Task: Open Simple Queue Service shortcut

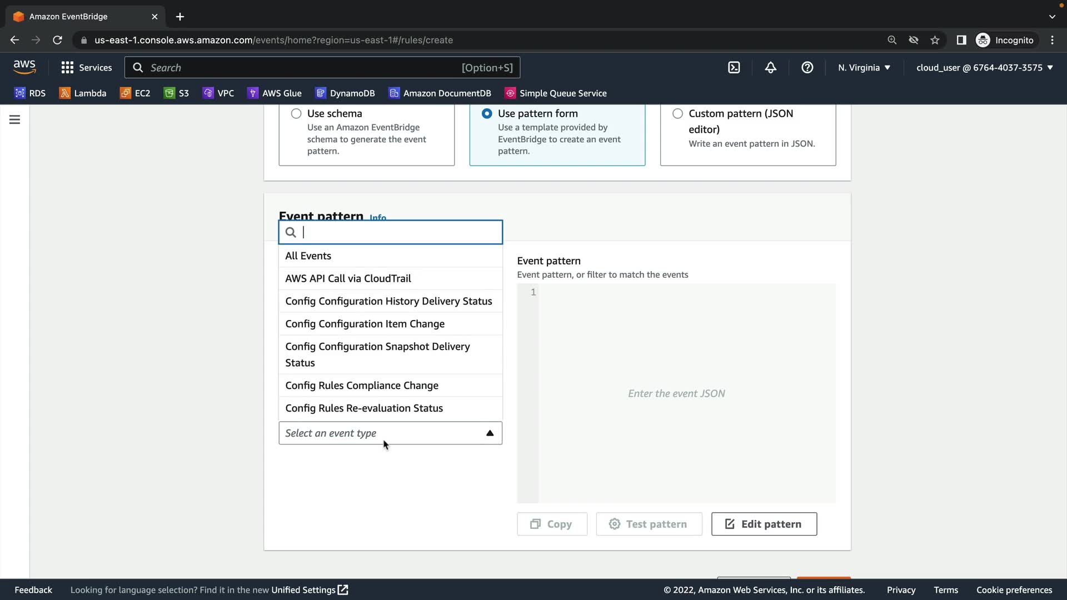Action: click(x=555, y=93)
